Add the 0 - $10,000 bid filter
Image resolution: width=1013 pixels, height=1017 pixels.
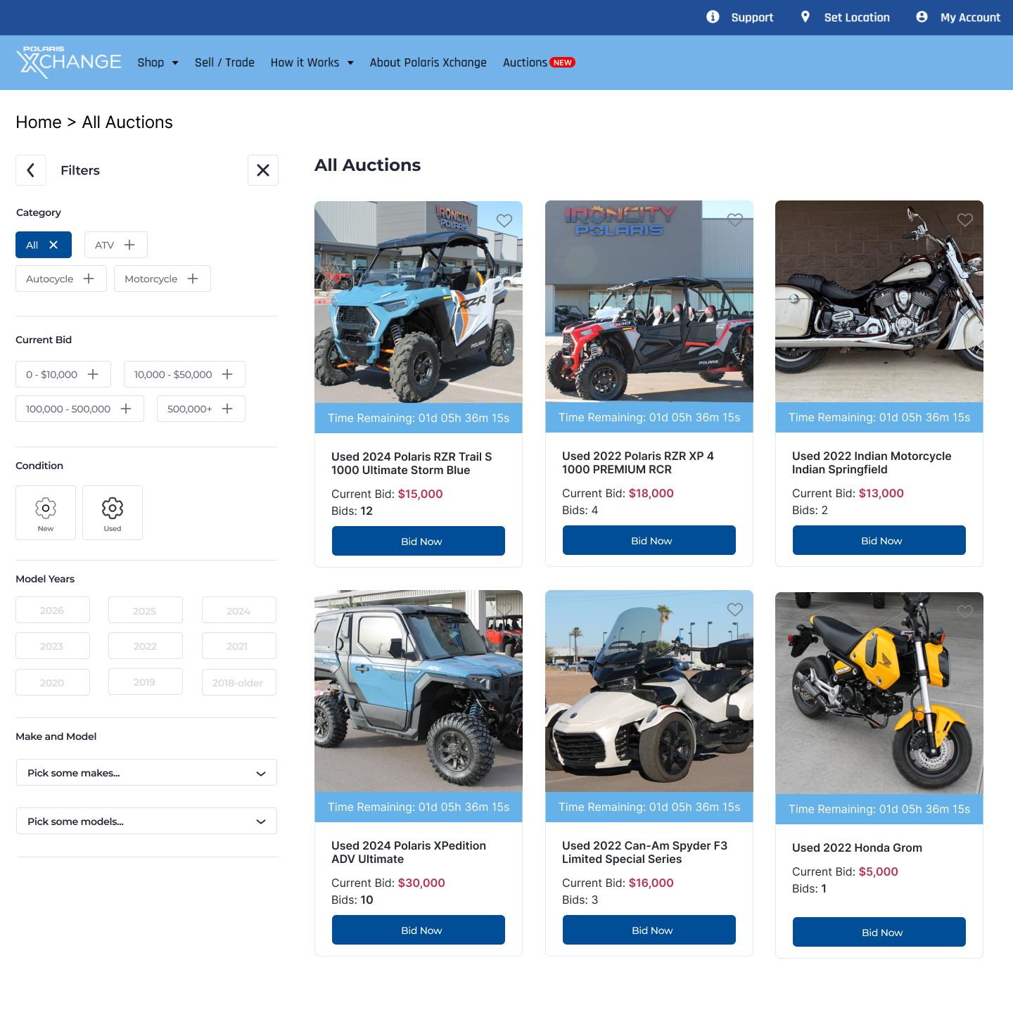pos(63,374)
